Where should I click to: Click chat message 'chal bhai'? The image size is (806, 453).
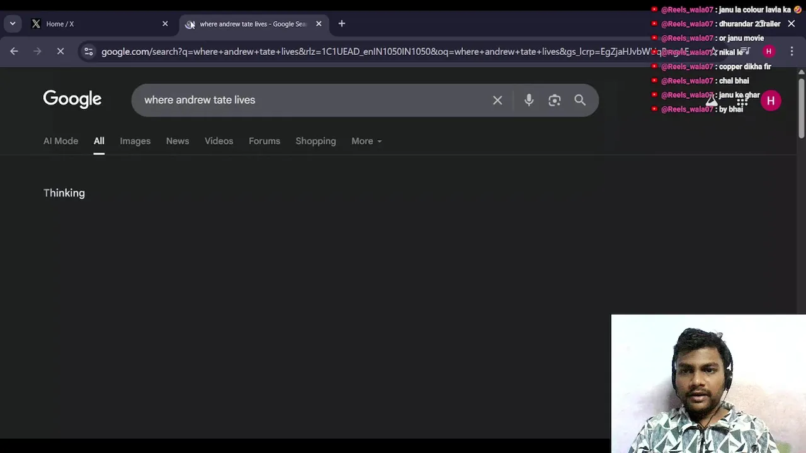tap(734, 81)
